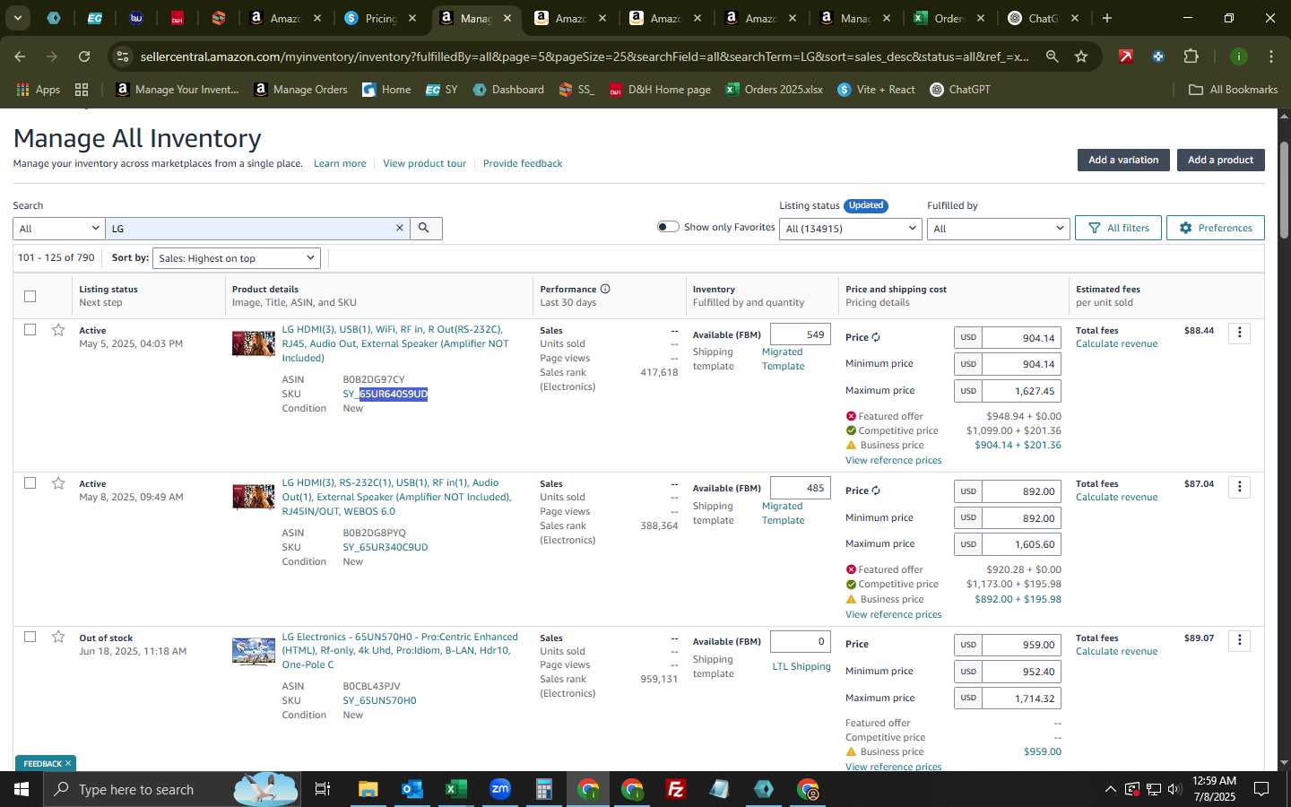Show hidden system tray icons
Viewport: 1291px width, 807px height.
[x=1110, y=789]
